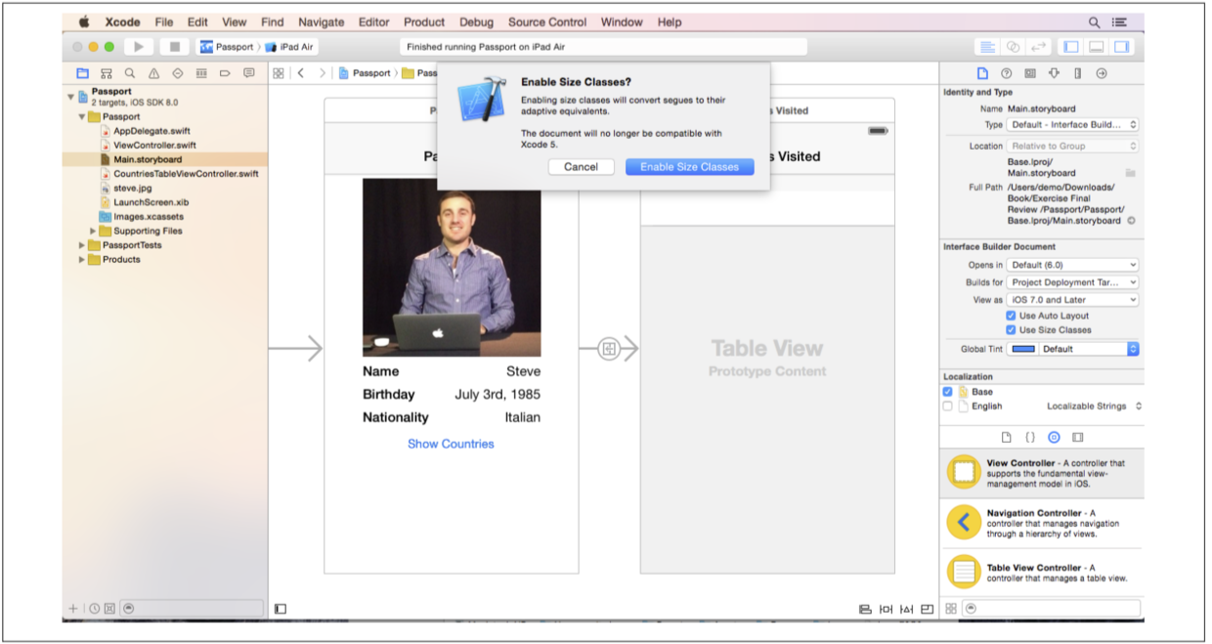The height and width of the screenshot is (644, 1212).
Task: Toggle the Use Size Classes checkbox
Action: click(1012, 330)
